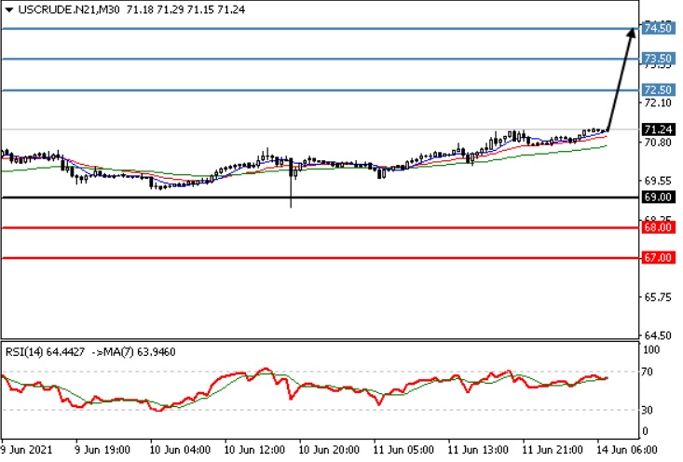Screen dimensions: 683x462
Task: Click the 70.80 price scale value
Action: coord(658,143)
